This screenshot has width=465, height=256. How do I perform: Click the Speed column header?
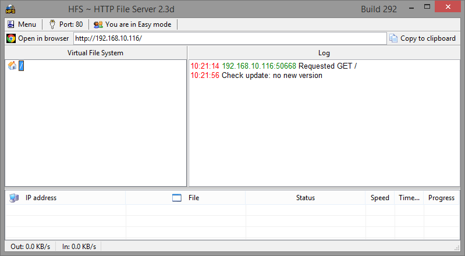click(x=379, y=198)
